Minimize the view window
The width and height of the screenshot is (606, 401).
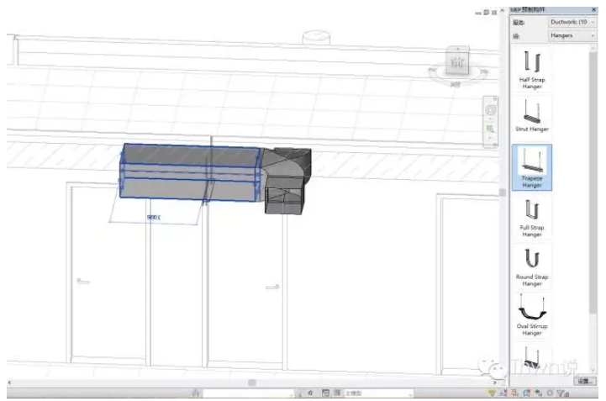tap(478, 13)
